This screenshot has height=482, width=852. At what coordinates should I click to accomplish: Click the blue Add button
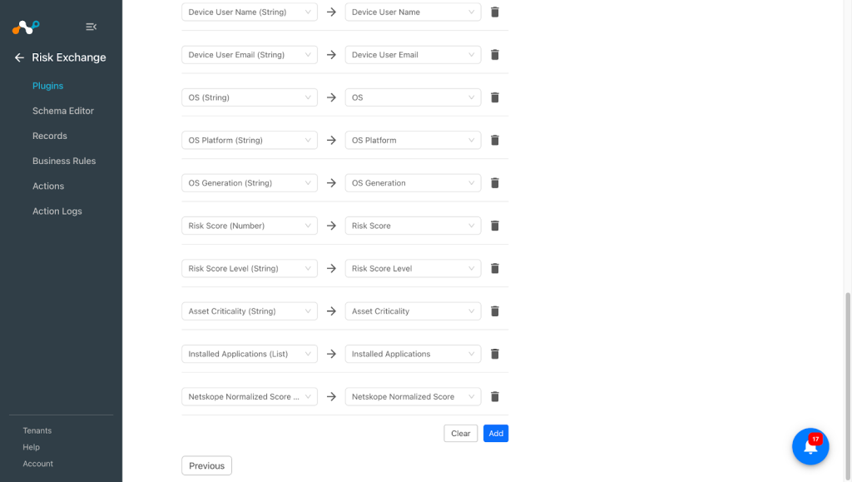click(496, 433)
